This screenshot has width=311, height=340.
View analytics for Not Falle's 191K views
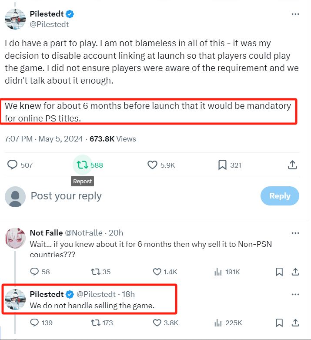click(218, 272)
